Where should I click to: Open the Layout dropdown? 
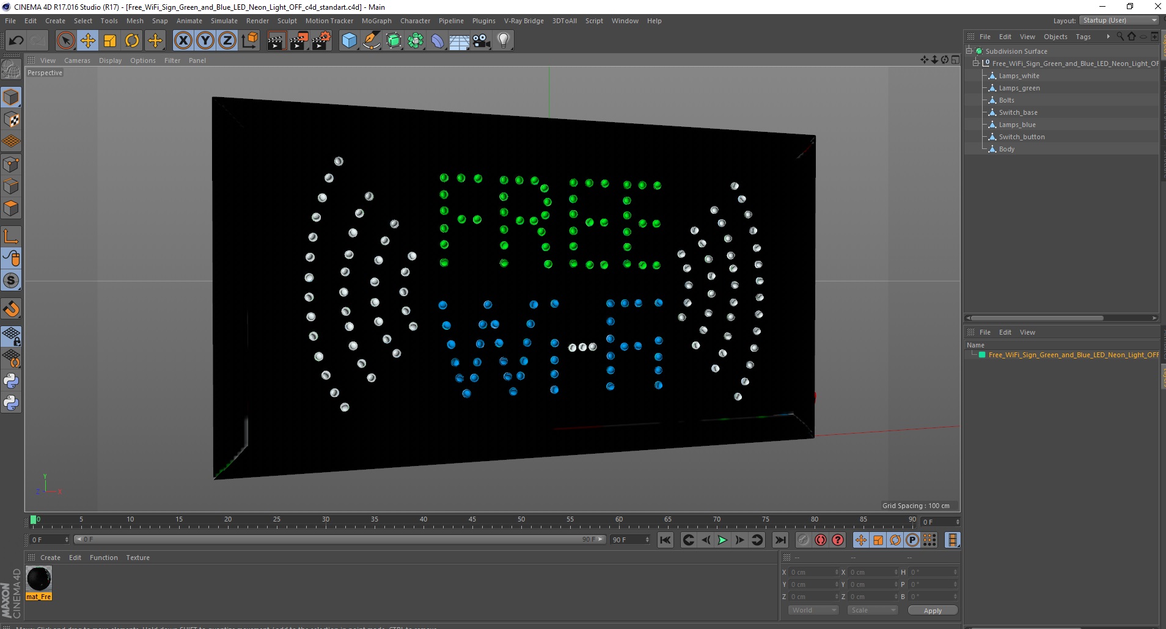[1119, 21]
